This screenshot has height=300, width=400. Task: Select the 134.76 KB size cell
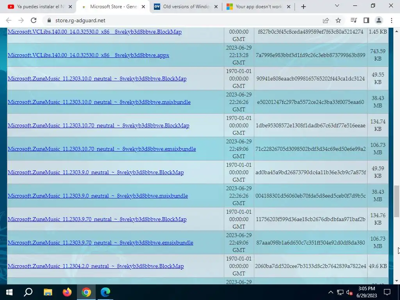(378, 220)
